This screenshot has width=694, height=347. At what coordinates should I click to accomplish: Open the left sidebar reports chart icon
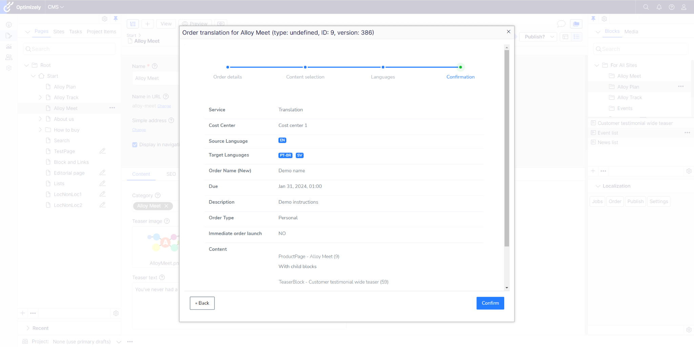click(9, 46)
